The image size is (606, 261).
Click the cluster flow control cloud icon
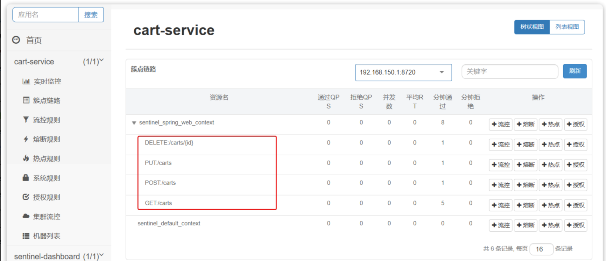click(x=26, y=216)
